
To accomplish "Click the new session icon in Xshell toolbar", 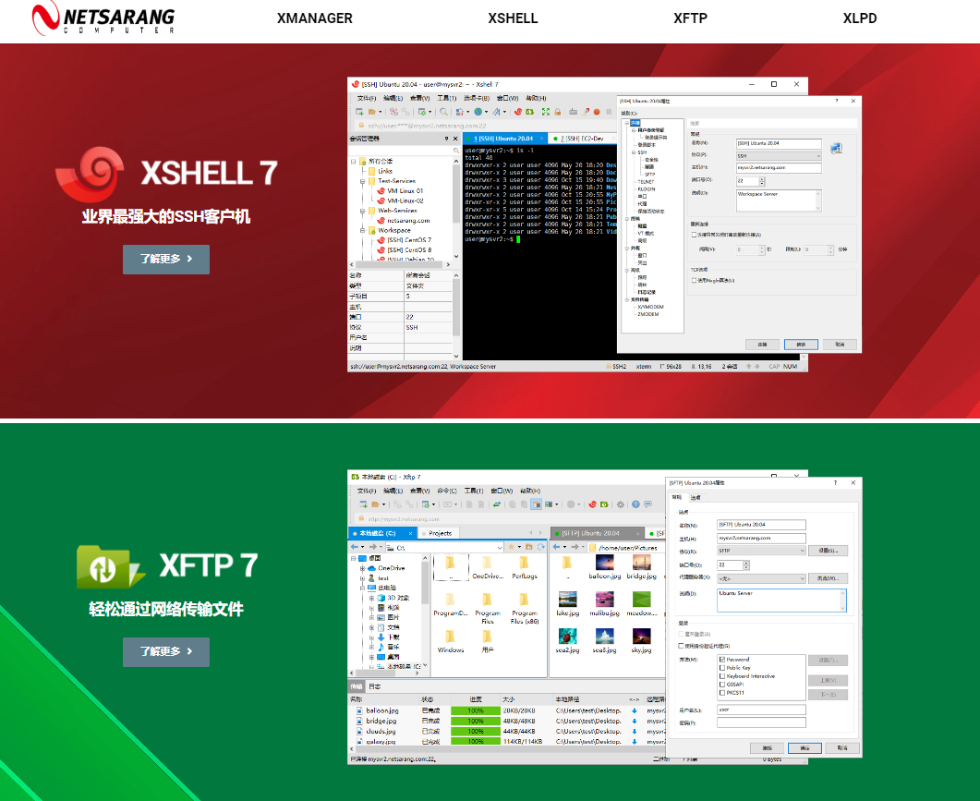I will tap(359, 112).
